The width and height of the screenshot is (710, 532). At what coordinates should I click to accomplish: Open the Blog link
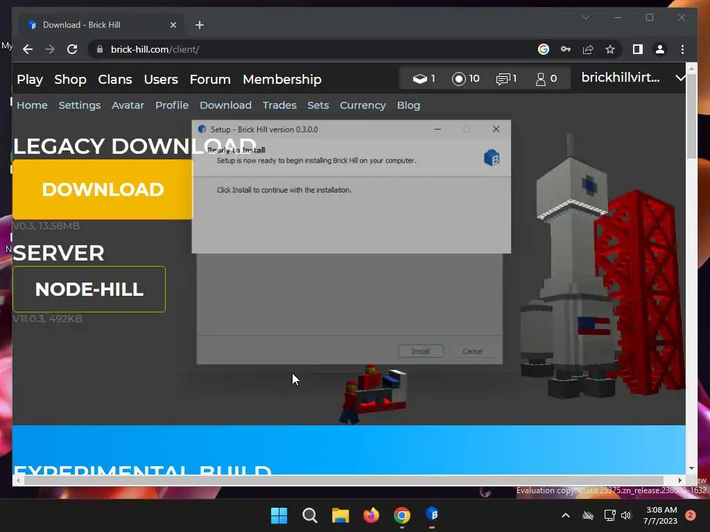click(408, 105)
